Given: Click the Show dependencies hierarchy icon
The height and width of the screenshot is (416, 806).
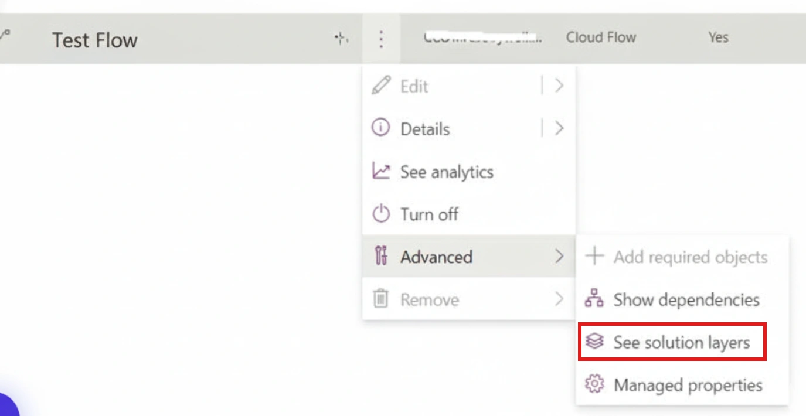Looking at the screenshot, I should coord(594,299).
